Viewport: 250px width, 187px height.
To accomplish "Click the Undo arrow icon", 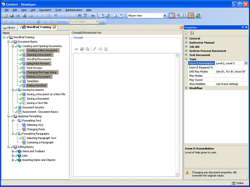I will 55,16.
